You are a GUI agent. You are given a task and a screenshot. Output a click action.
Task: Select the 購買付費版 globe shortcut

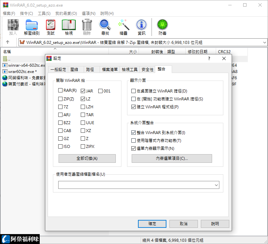5,84
